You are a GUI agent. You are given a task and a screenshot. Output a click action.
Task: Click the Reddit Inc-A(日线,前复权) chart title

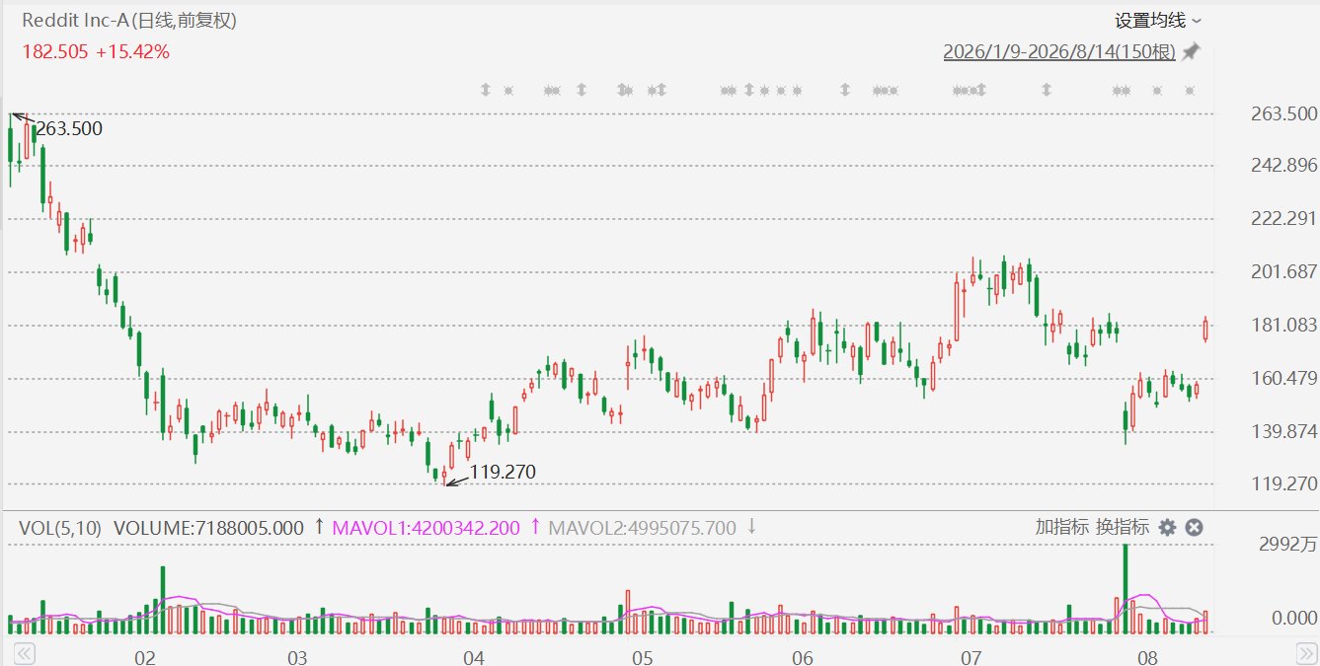click(128, 20)
